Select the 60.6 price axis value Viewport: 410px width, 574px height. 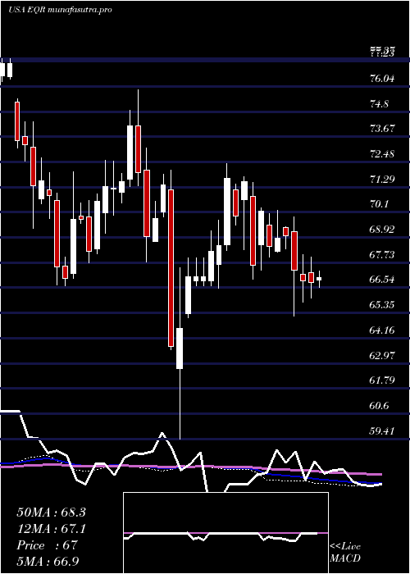[379, 406]
